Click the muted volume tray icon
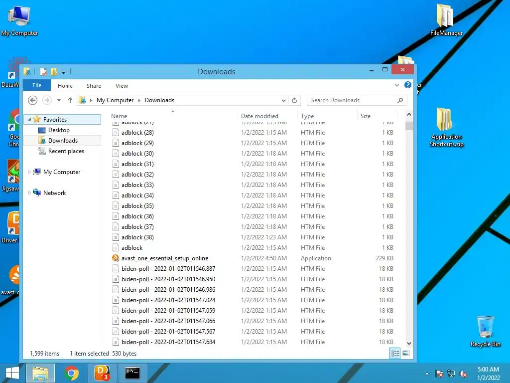Image resolution: width=510 pixels, height=383 pixels. point(463,374)
